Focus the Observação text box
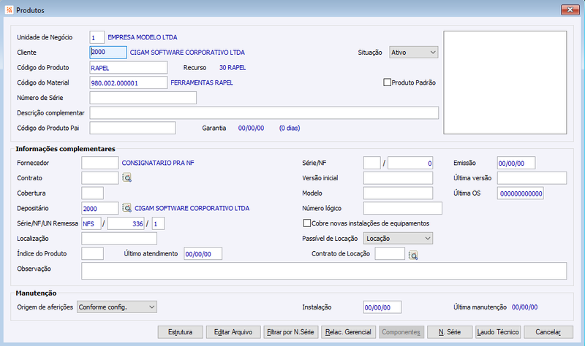The image size is (585, 346). 324,271
